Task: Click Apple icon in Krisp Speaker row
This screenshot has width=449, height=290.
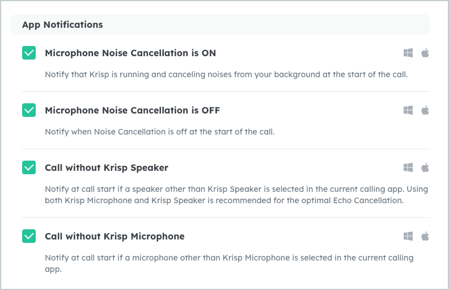Action: coord(425,167)
